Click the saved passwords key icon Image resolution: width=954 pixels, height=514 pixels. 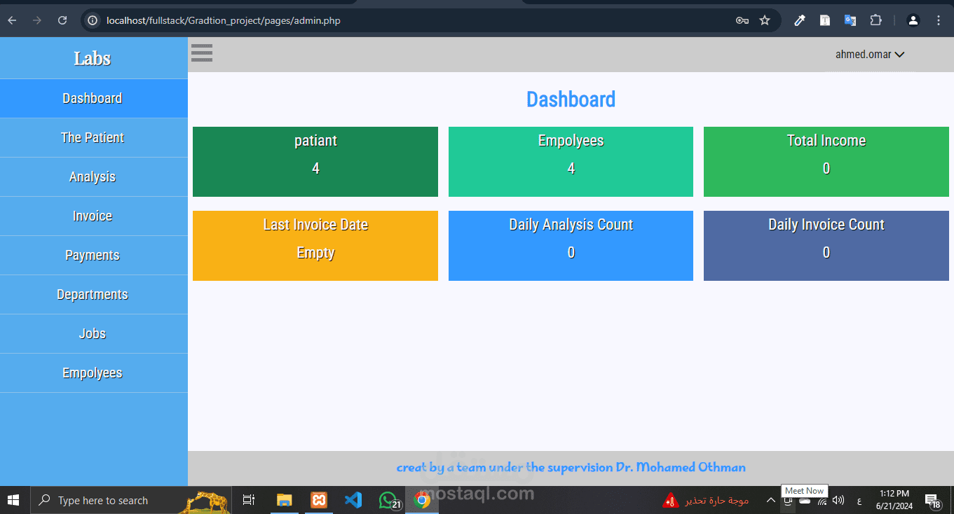coord(742,20)
